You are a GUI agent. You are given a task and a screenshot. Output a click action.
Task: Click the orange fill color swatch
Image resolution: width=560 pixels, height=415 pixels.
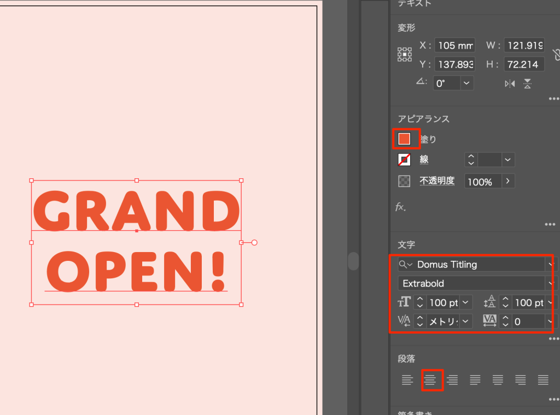click(x=404, y=139)
